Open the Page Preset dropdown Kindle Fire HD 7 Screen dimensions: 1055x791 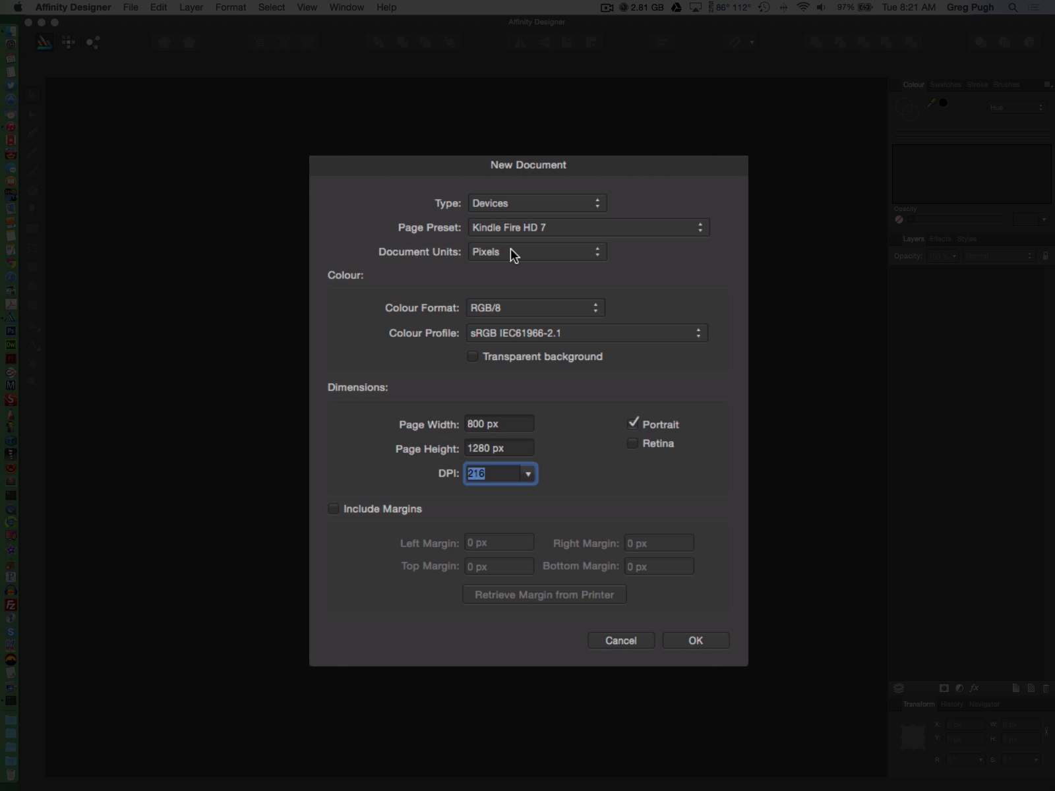pos(589,227)
